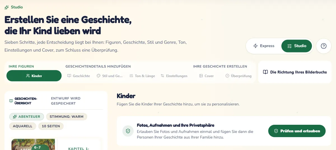Open the help question mark icon
Viewport: 336px width, 150px height.
(x=324, y=46)
